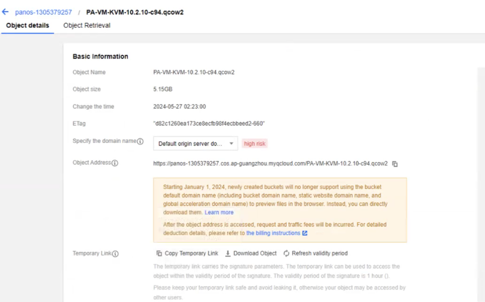Click the high risk tag
The height and width of the screenshot is (302, 485).
[255, 144]
